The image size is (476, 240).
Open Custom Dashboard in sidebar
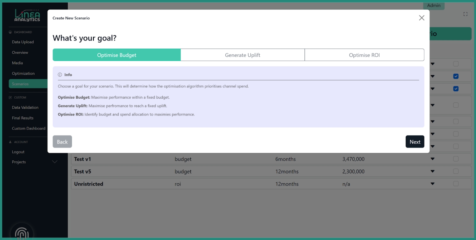[28, 128]
